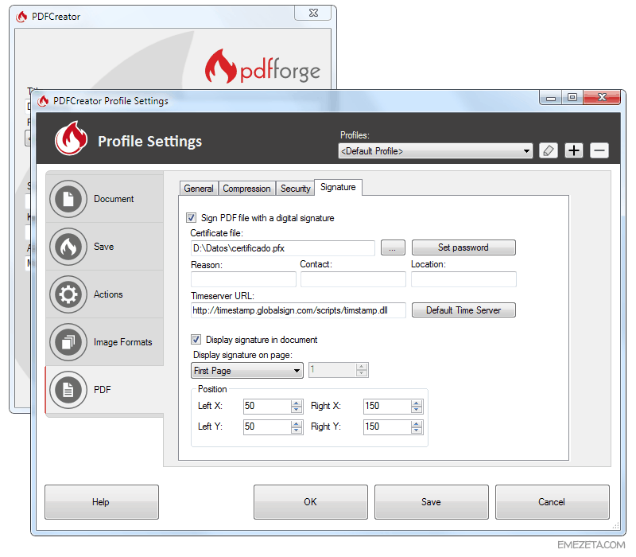Confirm settings with the OK button

[x=311, y=502]
